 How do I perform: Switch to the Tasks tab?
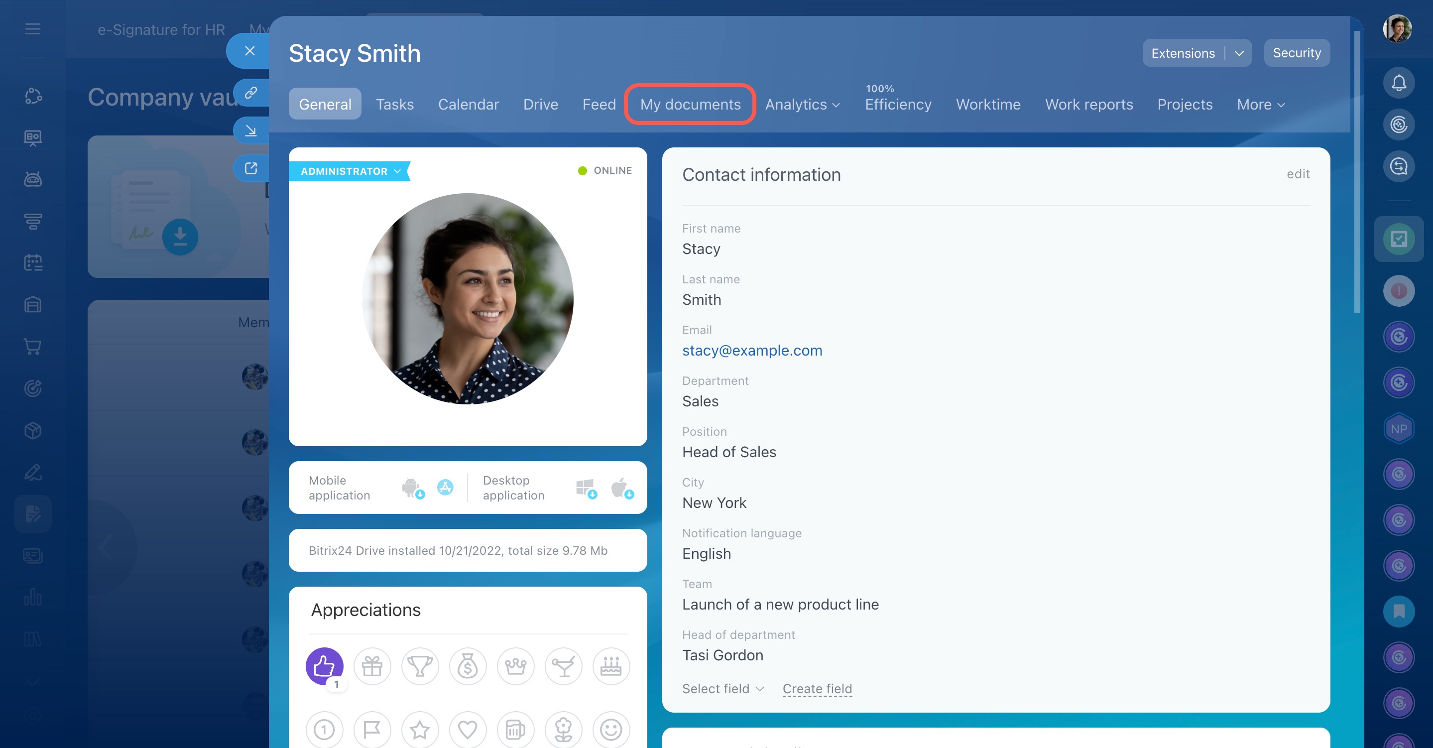[395, 104]
